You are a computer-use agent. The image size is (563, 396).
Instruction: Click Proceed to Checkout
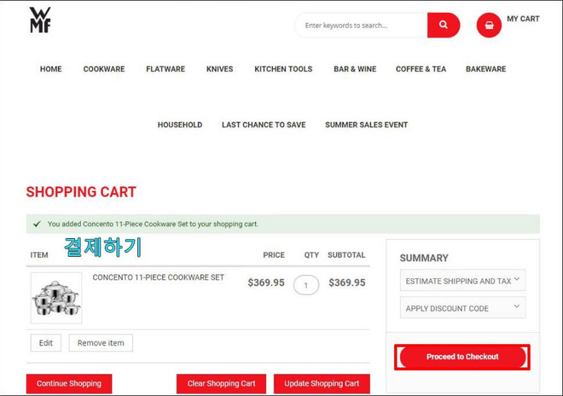tap(463, 357)
